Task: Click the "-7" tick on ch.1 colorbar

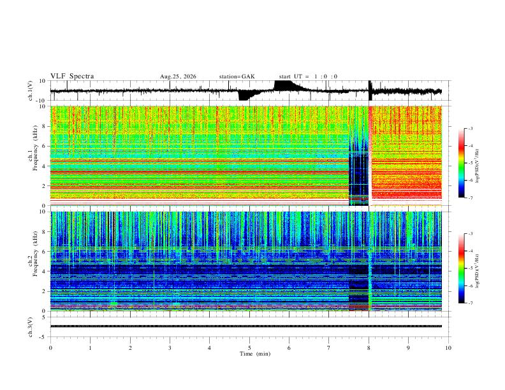Action: coord(471,198)
